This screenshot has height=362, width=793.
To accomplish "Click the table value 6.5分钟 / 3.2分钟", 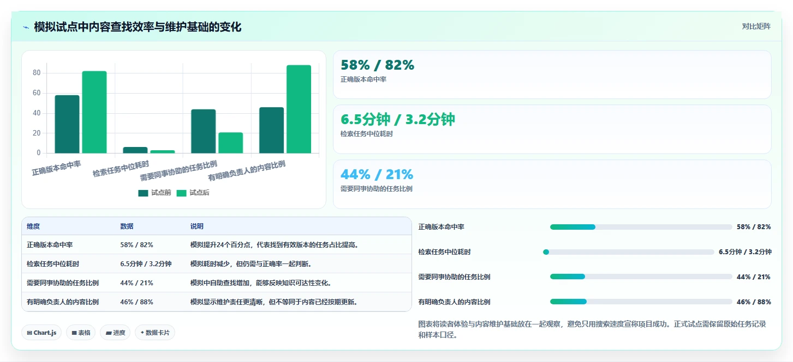I will pos(146,264).
